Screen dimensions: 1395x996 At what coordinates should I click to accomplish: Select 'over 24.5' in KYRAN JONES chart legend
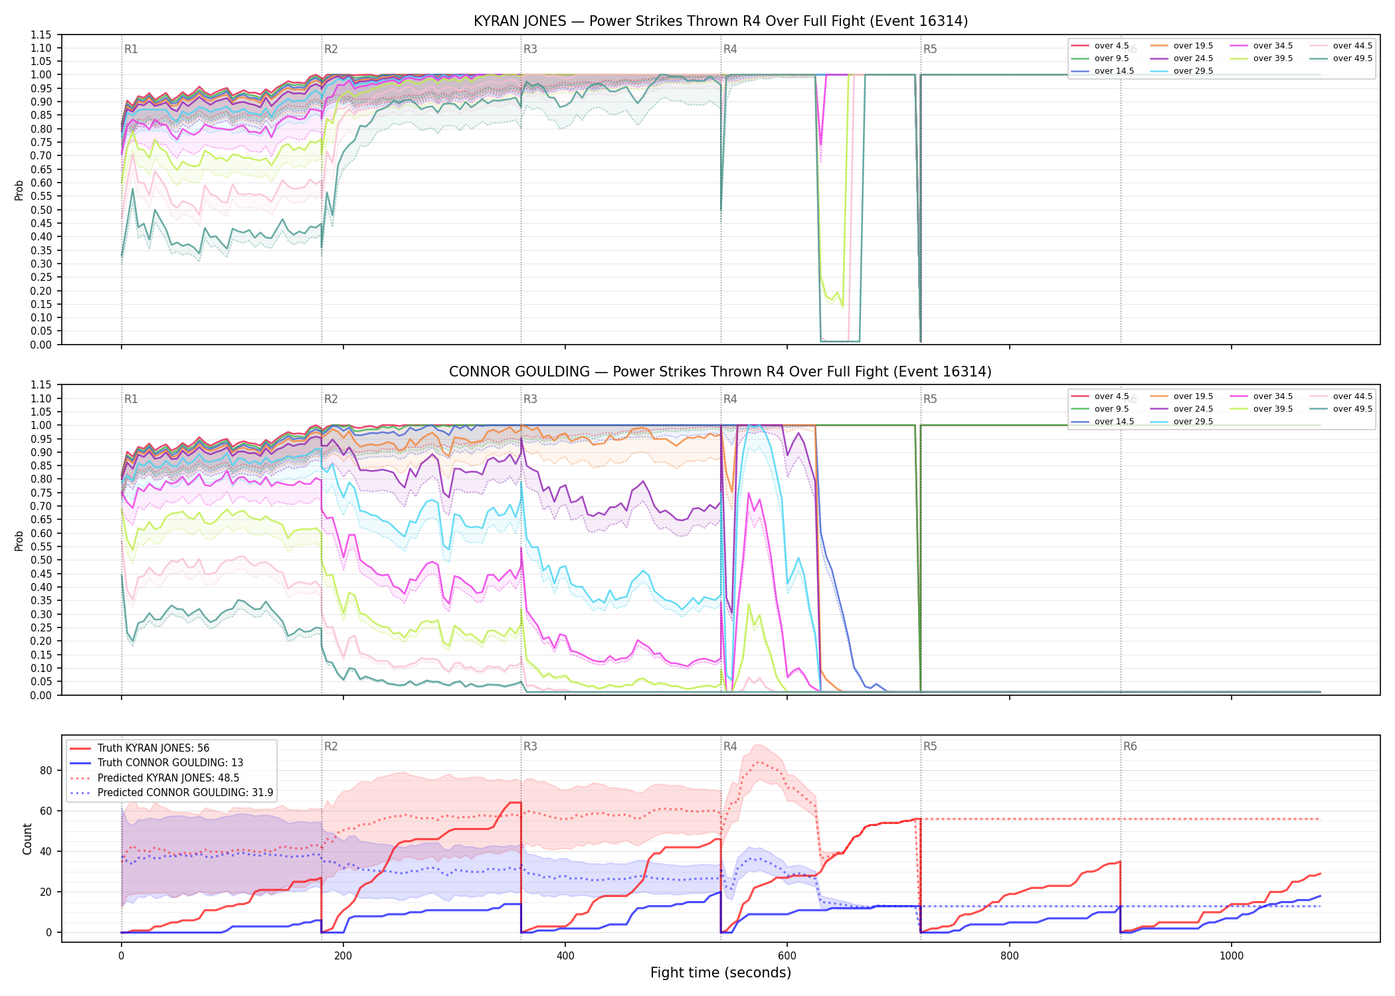pyautogui.click(x=1182, y=58)
